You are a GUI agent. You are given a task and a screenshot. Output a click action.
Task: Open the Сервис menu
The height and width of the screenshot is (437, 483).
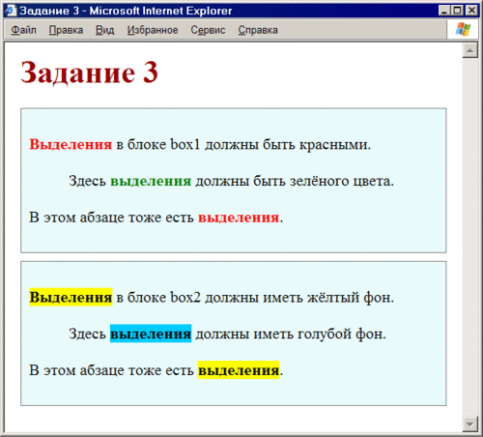click(208, 30)
